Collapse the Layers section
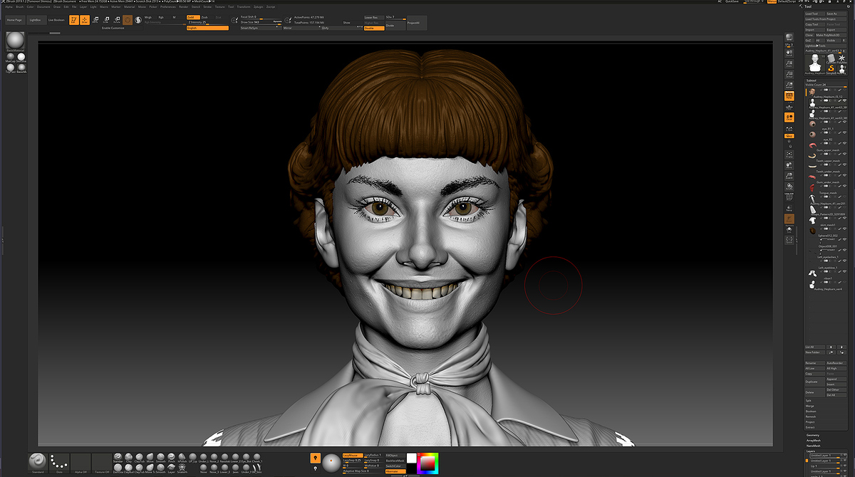 coord(811,451)
